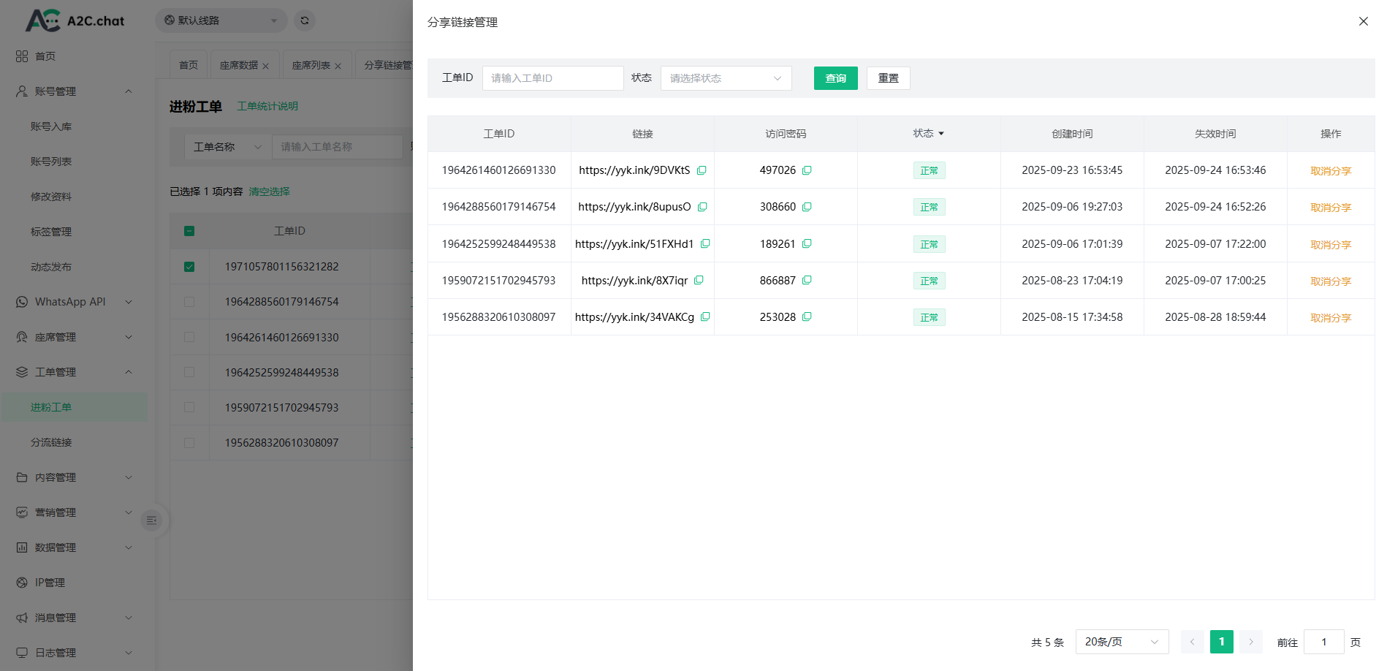Copy access password 497026
This screenshot has height=671, width=1387.
(x=807, y=170)
